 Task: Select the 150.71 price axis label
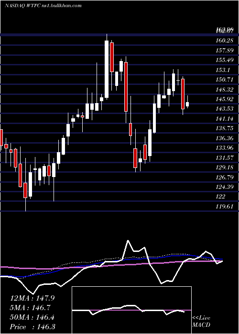click(x=225, y=80)
